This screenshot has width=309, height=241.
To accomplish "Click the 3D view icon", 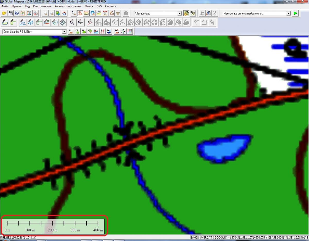I will [193, 13].
